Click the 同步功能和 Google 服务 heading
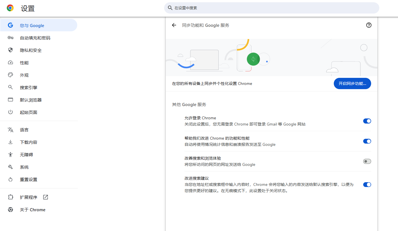Screen dimensions: 398x231 [x=206, y=25]
